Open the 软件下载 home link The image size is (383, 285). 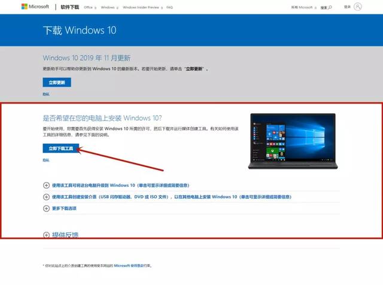70,7
